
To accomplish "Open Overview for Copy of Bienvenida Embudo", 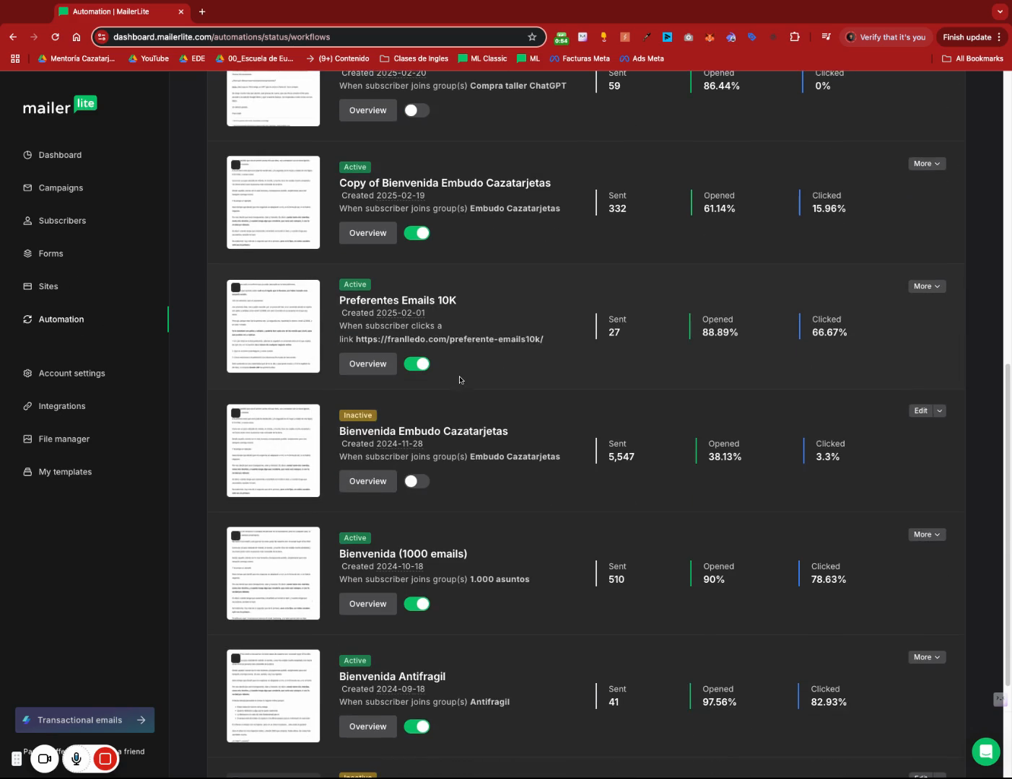I will click(368, 233).
